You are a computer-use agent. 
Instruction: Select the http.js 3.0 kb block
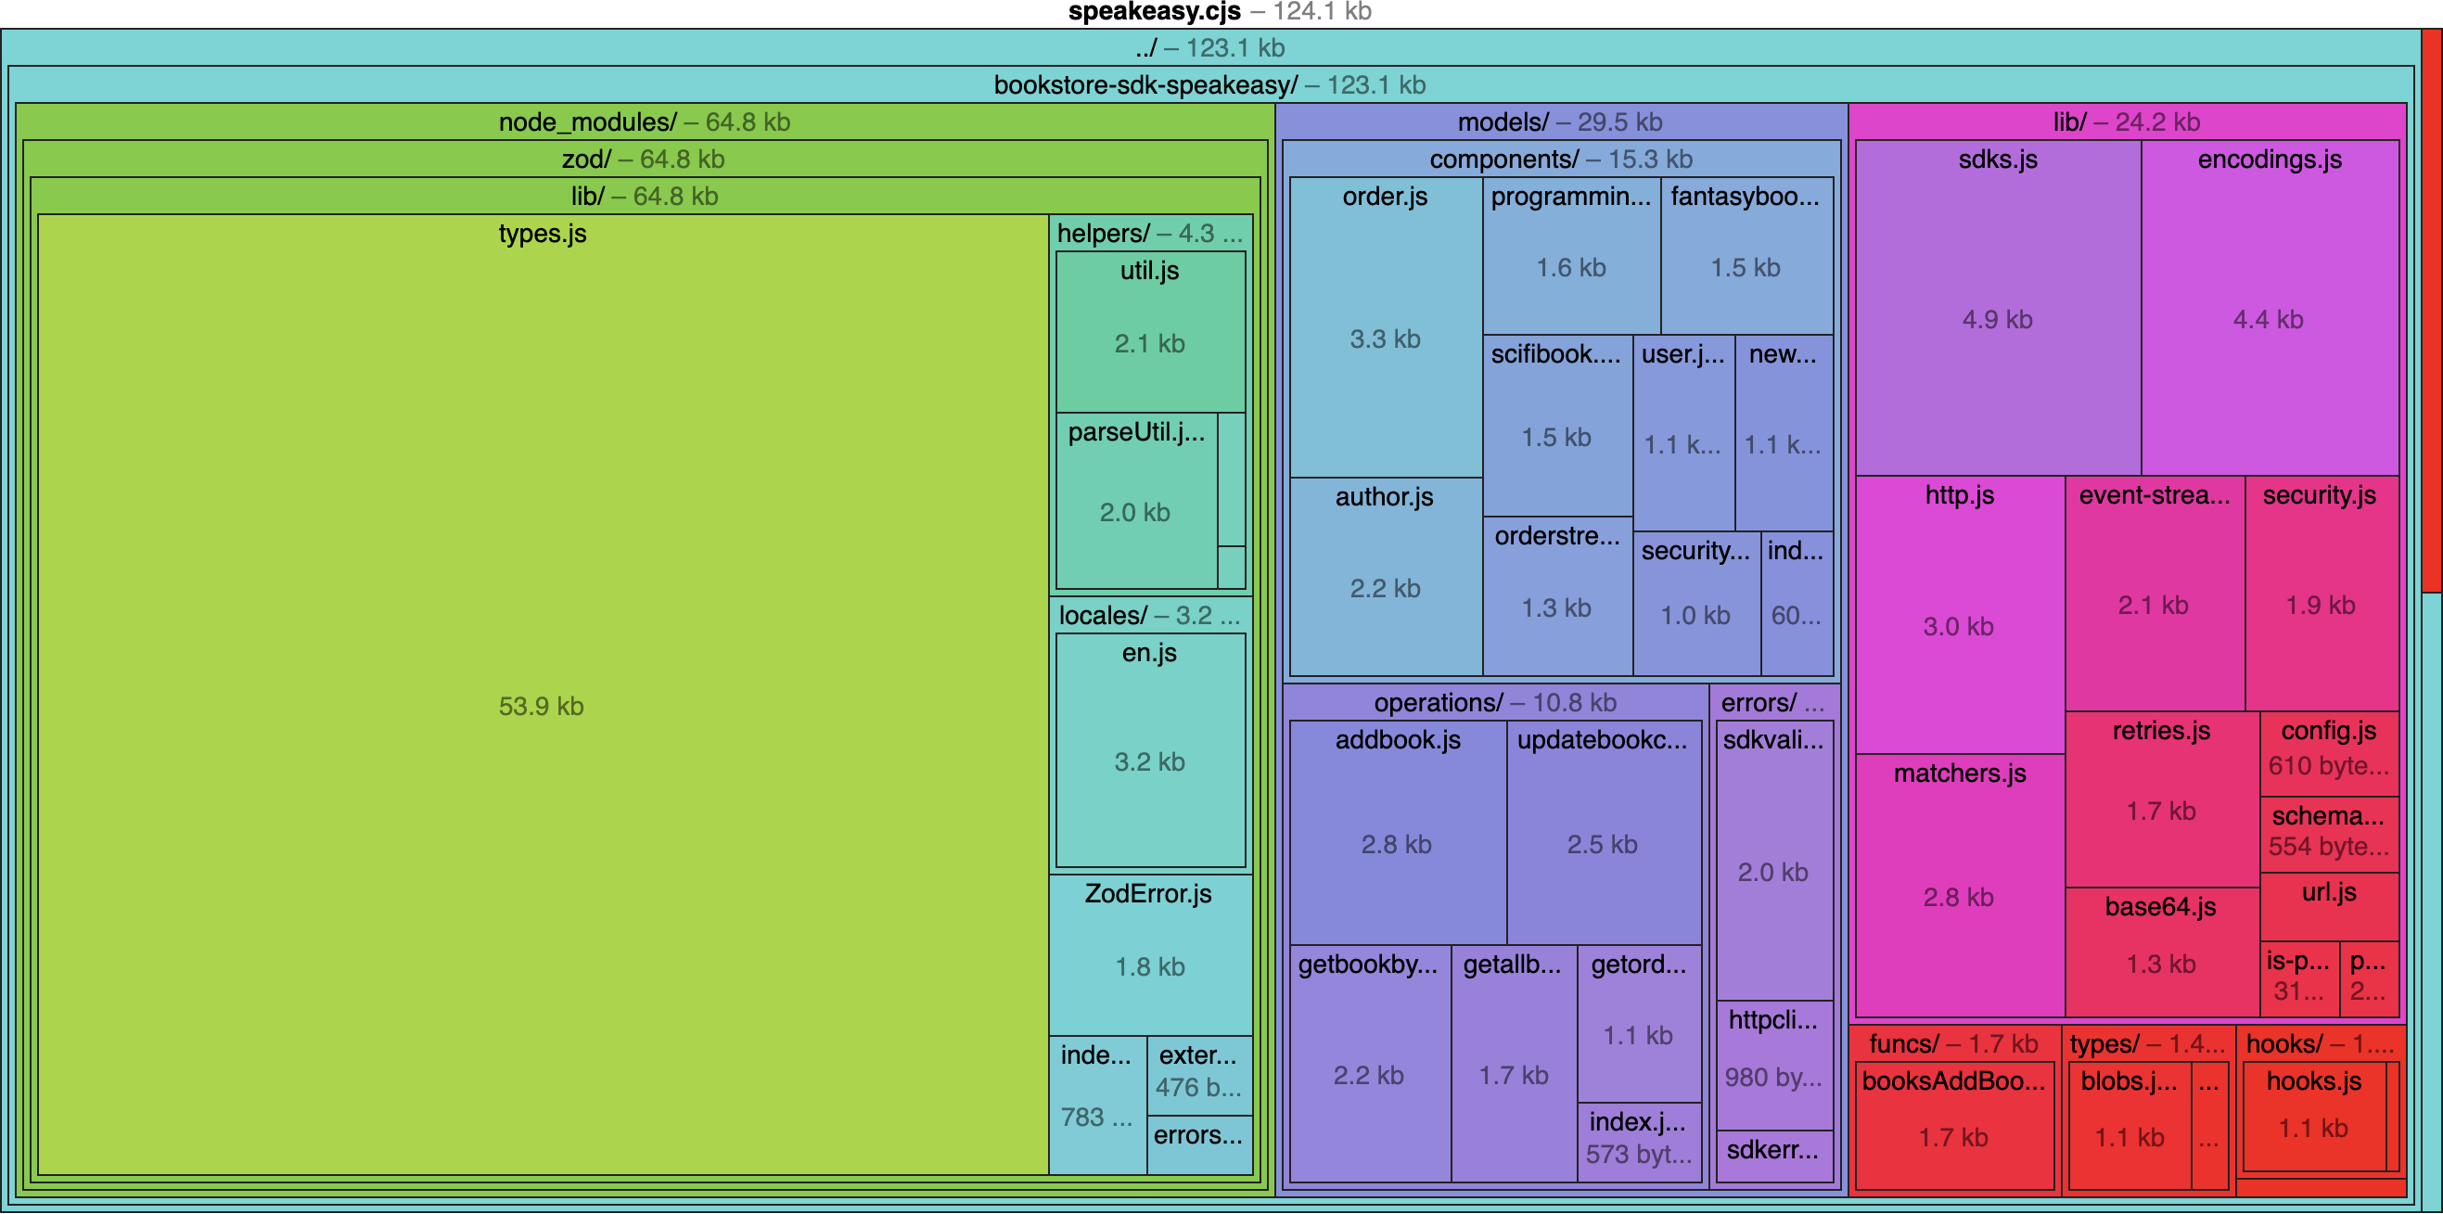(x=1958, y=615)
